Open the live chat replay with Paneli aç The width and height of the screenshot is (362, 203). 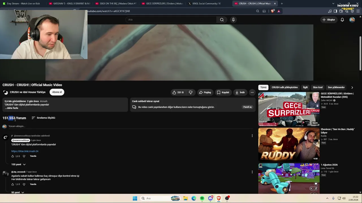click(247, 107)
